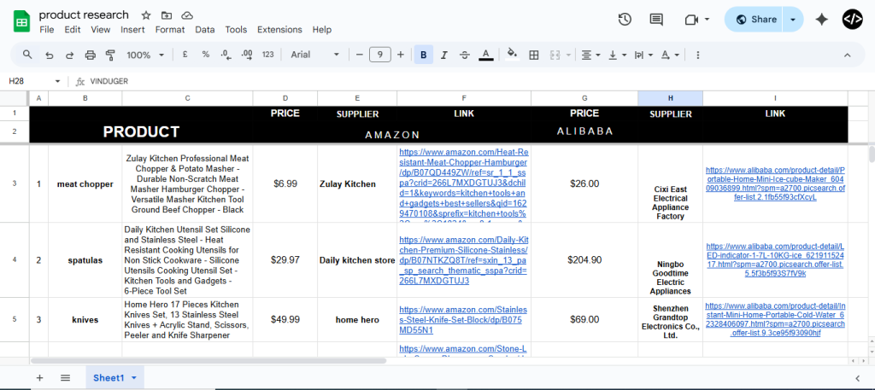The width and height of the screenshot is (875, 390).
Task: Open more number formats 123
Action: (x=267, y=55)
